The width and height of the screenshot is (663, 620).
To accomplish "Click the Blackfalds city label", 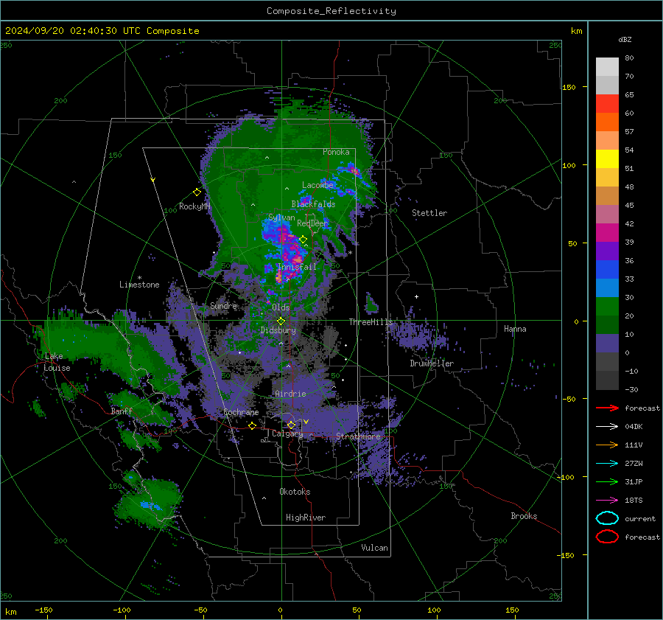I will 313,204.
